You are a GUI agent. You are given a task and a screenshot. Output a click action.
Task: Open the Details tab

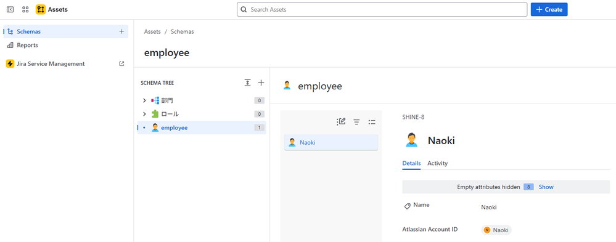(411, 163)
